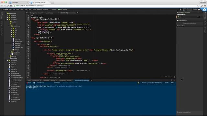The height and width of the screenshot is (116, 207).
Task: Click the save disk icon in the top bar
Action: pos(180,9)
